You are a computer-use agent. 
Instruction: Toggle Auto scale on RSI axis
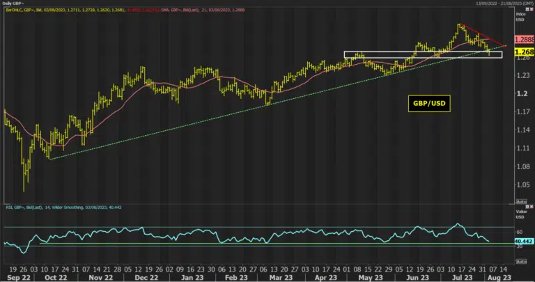521,261
